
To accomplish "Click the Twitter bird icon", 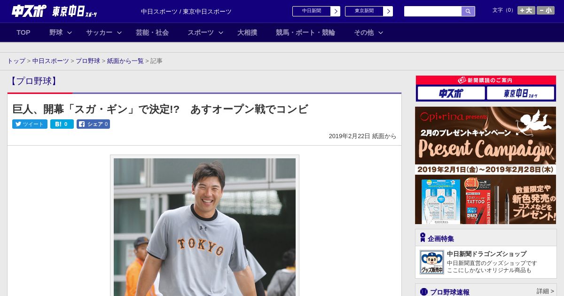I will 18,124.
